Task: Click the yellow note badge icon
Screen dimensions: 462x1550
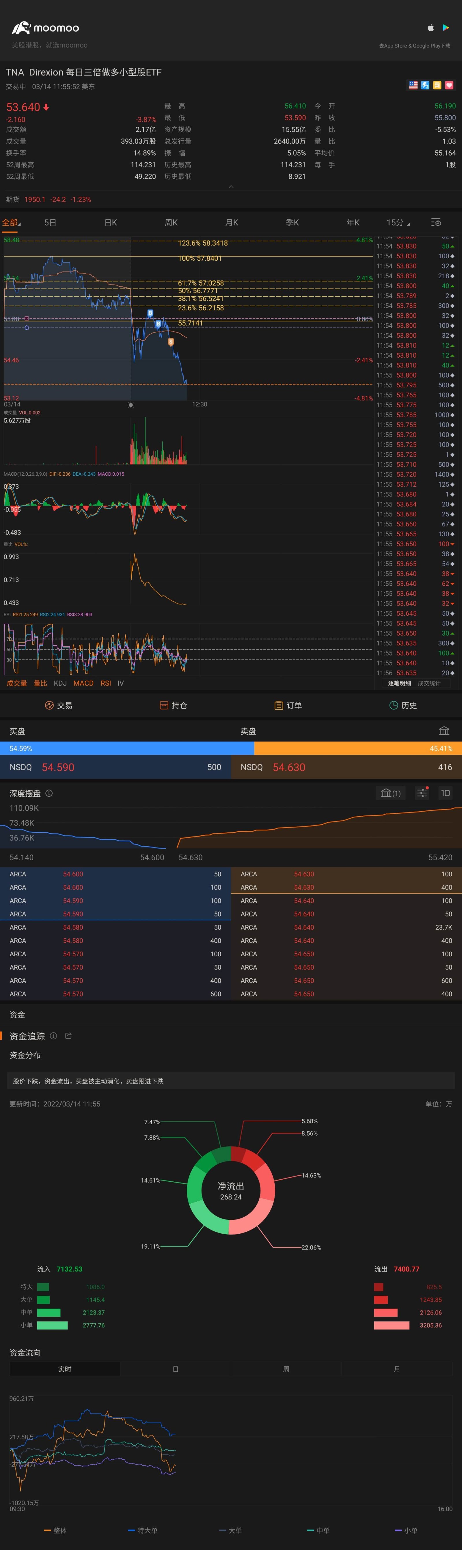Action: pyautogui.click(x=437, y=85)
